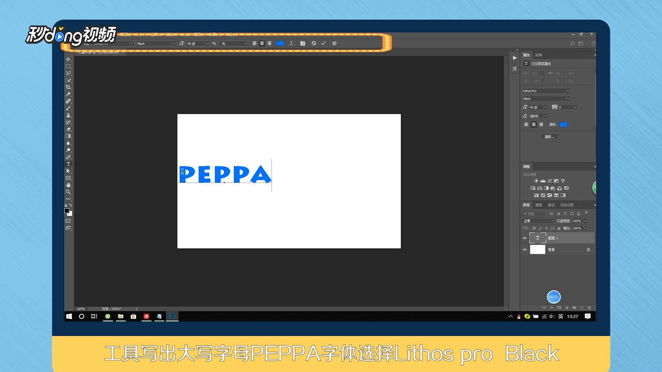Open the leading (自动) dropdown
The width and height of the screenshot is (662, 372).
point(545,116)
